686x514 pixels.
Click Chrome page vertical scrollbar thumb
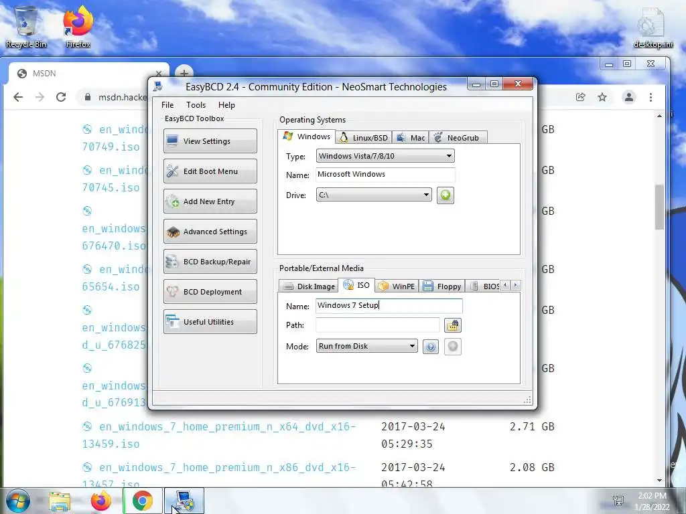click(x=659, y=207)
